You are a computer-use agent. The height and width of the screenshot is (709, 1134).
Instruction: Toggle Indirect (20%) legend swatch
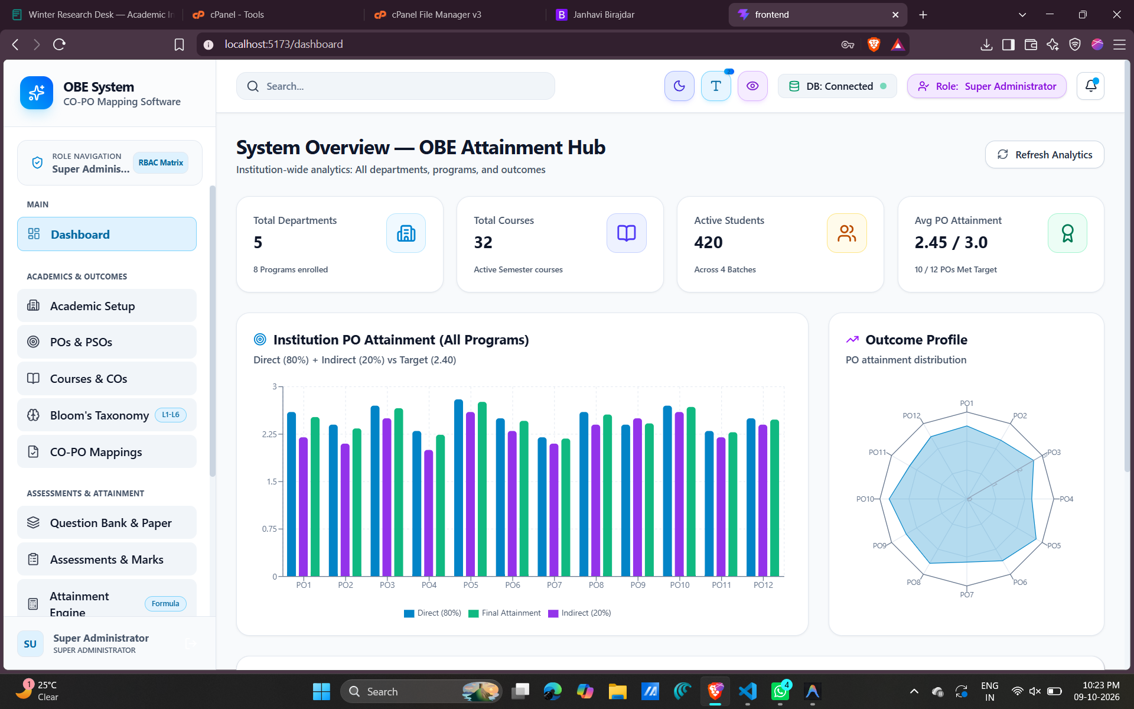point(553,613)
